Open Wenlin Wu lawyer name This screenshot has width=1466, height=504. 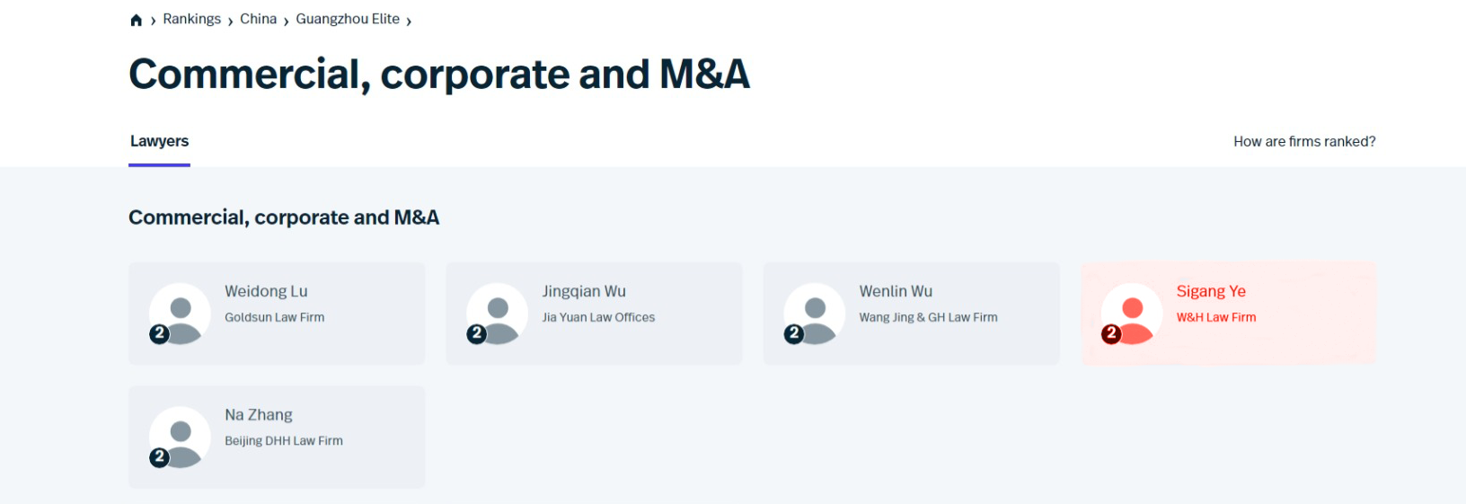tap(896, 291)
